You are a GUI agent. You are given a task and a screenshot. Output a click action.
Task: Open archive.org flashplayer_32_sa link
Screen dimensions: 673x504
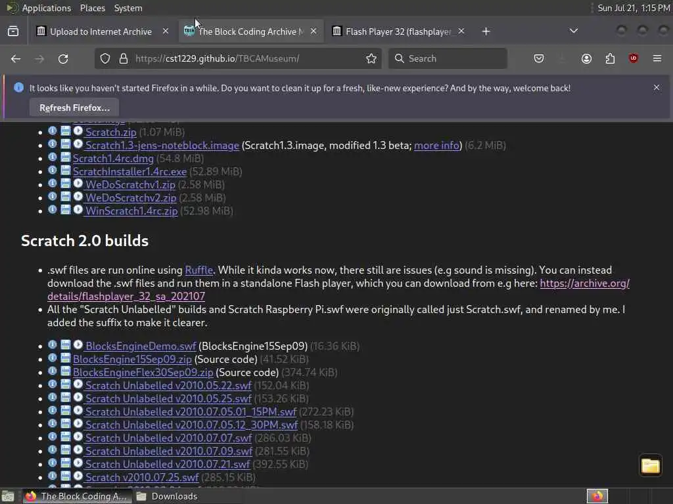coord(584,283)
